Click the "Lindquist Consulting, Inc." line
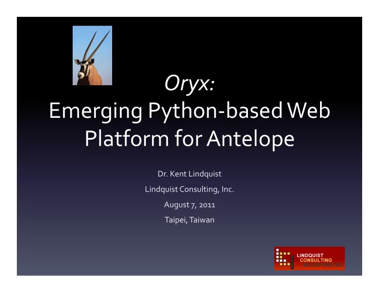 [x=189, y=189]
